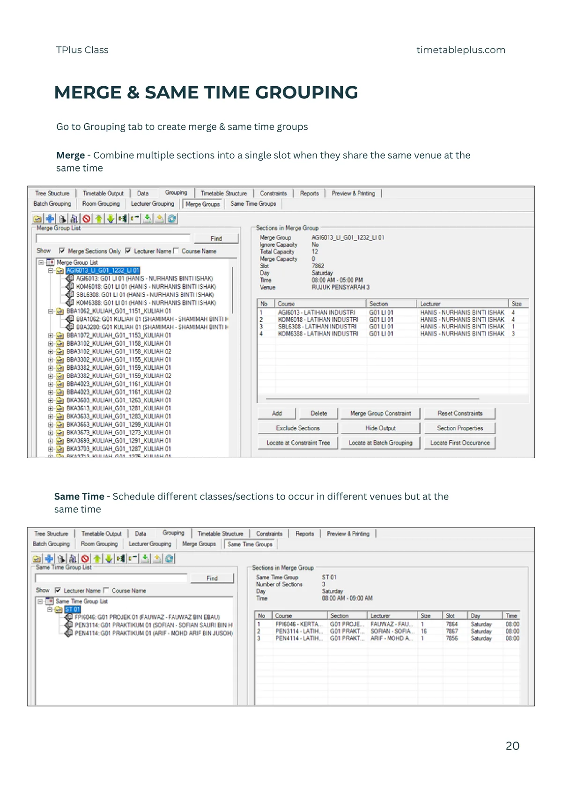The height and width of the screenshot is (795, 562).
Task: Select KOM6018 - LATIHAN INDUSTRI table row
Action: point(392,319)
